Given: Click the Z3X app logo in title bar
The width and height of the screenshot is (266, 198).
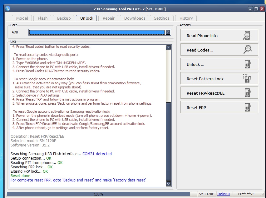Looking at the screenshot, I should coord(7,8).
